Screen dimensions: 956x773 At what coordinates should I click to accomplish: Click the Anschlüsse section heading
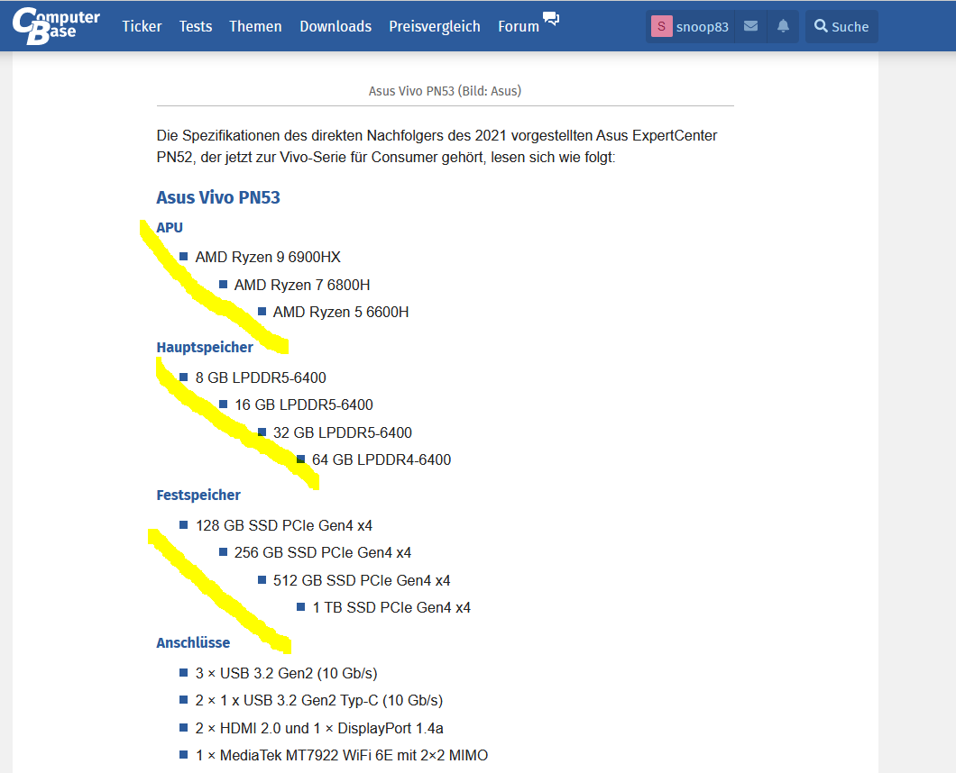tap(193, 642)
